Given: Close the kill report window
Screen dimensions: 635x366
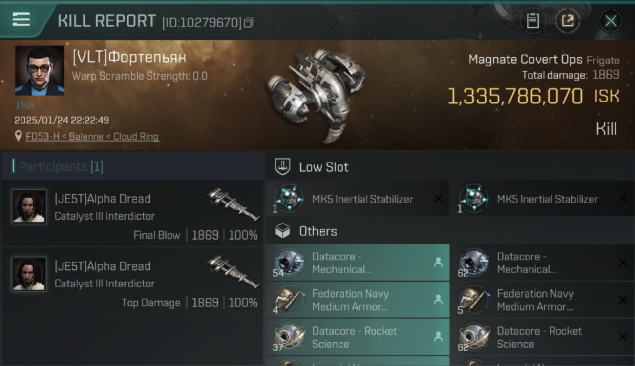Looking at the screenshot, I should tap(611, 21).
